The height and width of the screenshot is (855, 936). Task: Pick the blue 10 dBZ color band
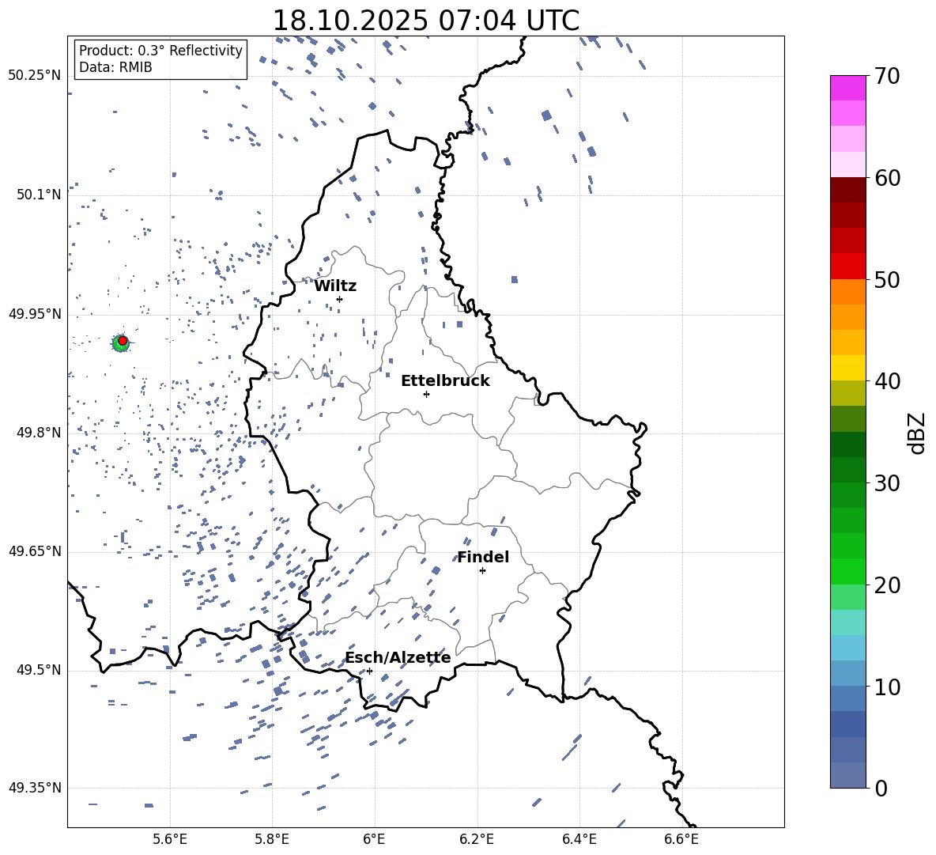[x=847, y=673]
